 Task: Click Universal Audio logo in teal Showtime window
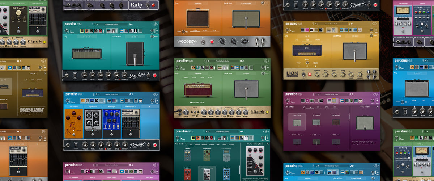tap(155, 24)
